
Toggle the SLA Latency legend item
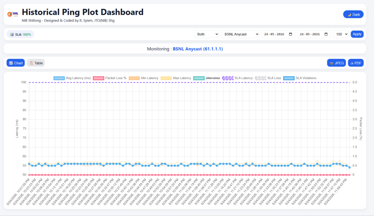click(x=237, y=78)
